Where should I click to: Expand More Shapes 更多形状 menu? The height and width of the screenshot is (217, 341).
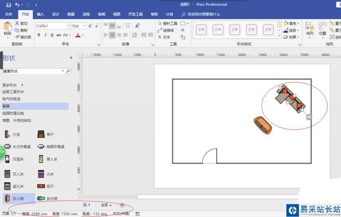[13, 85]
